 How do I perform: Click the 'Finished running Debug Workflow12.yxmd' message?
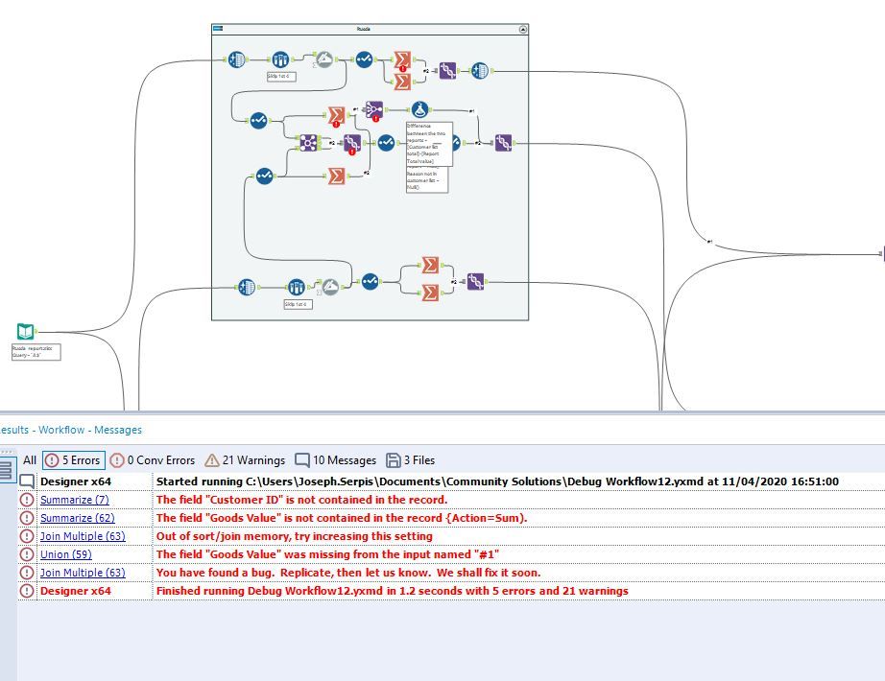pos(393,591)
